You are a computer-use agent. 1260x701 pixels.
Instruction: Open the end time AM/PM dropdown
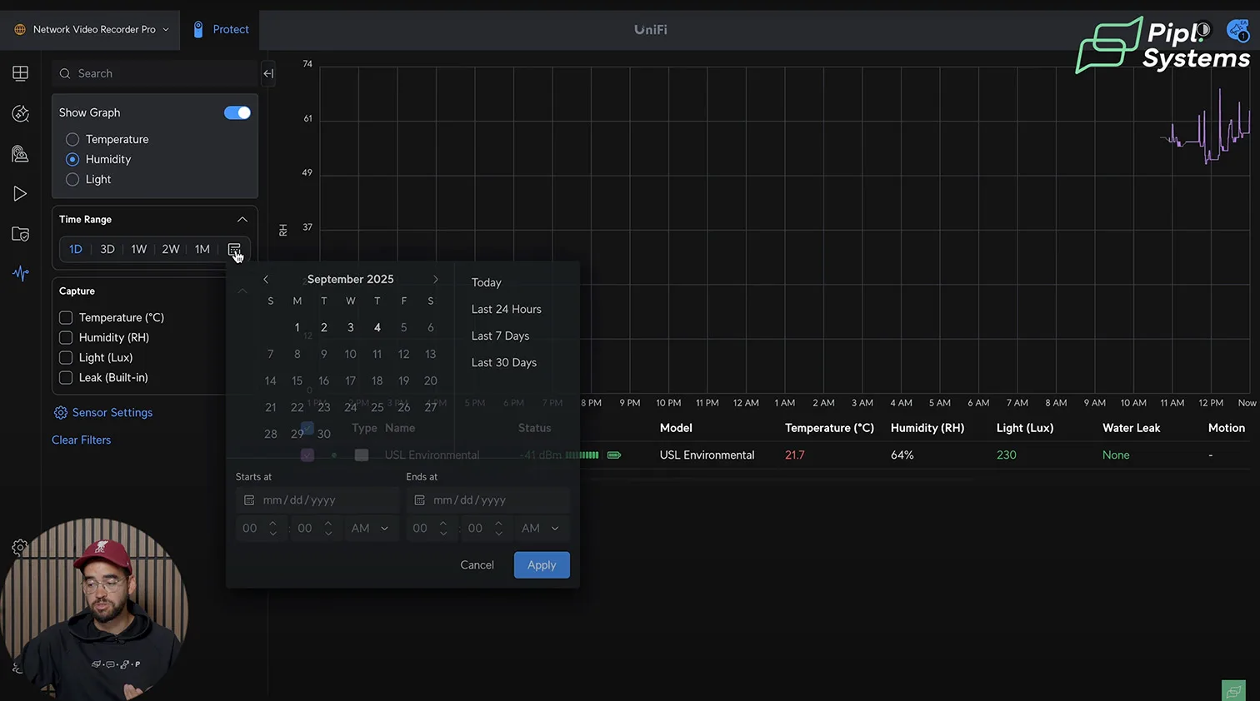click(x=541, y=528)
